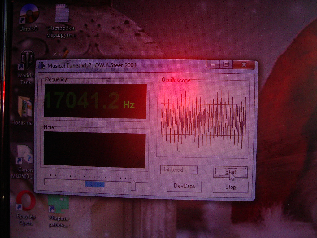Screen dimensions: 317x238
Task: Click the Frequency display showing 17041.2 Hz
Action: pos(95,101)
